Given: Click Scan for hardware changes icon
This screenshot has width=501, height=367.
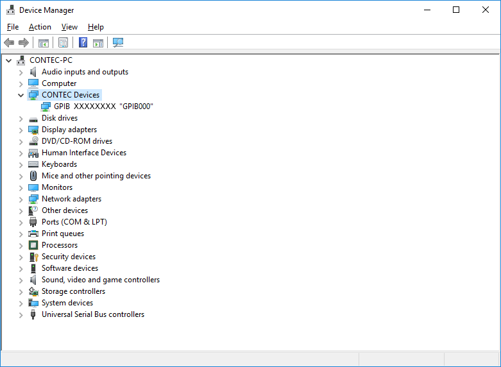Looking at the screenshot, I should (118, 42).
